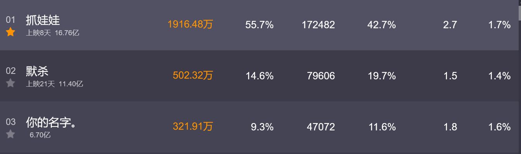Click the 上映8天 16.76亿 subtitle text
Image resolution: width=521 pixels, height=154 pixels.
click(x=53, y=33)
